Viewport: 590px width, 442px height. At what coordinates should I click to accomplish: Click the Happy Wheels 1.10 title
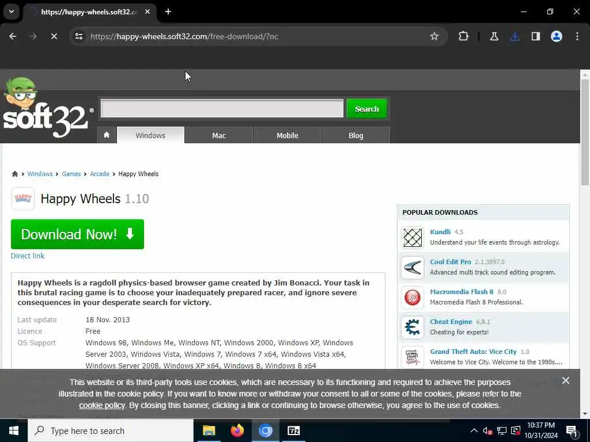95,199
